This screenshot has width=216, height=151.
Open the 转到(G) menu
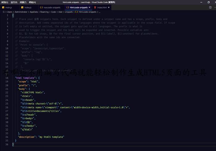[x=5, y=2]
